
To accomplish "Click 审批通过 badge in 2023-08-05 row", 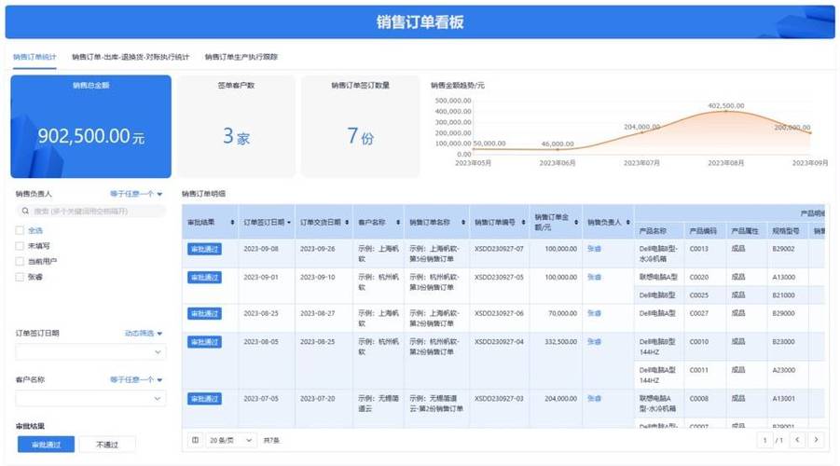I will pos(205,342).
